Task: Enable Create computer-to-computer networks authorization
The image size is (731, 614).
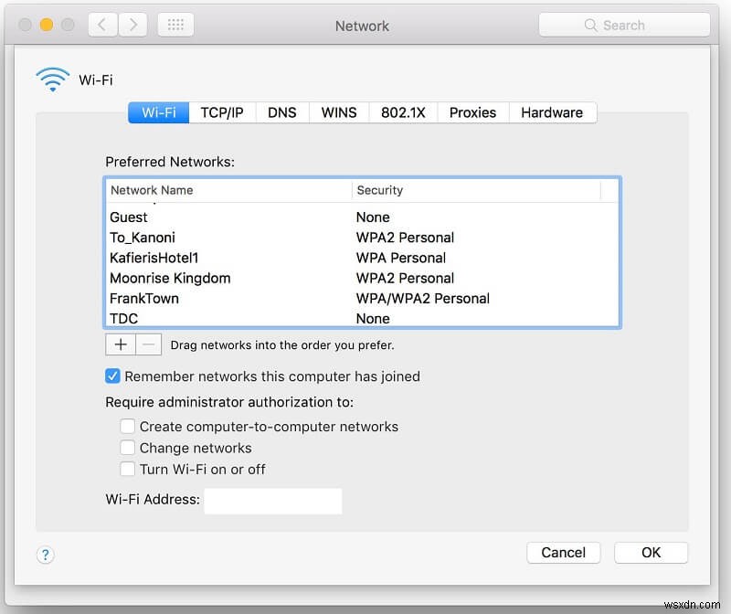Action: click(128, 426)
